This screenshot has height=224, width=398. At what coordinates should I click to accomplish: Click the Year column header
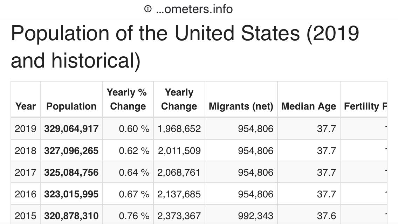click(26, 106)
